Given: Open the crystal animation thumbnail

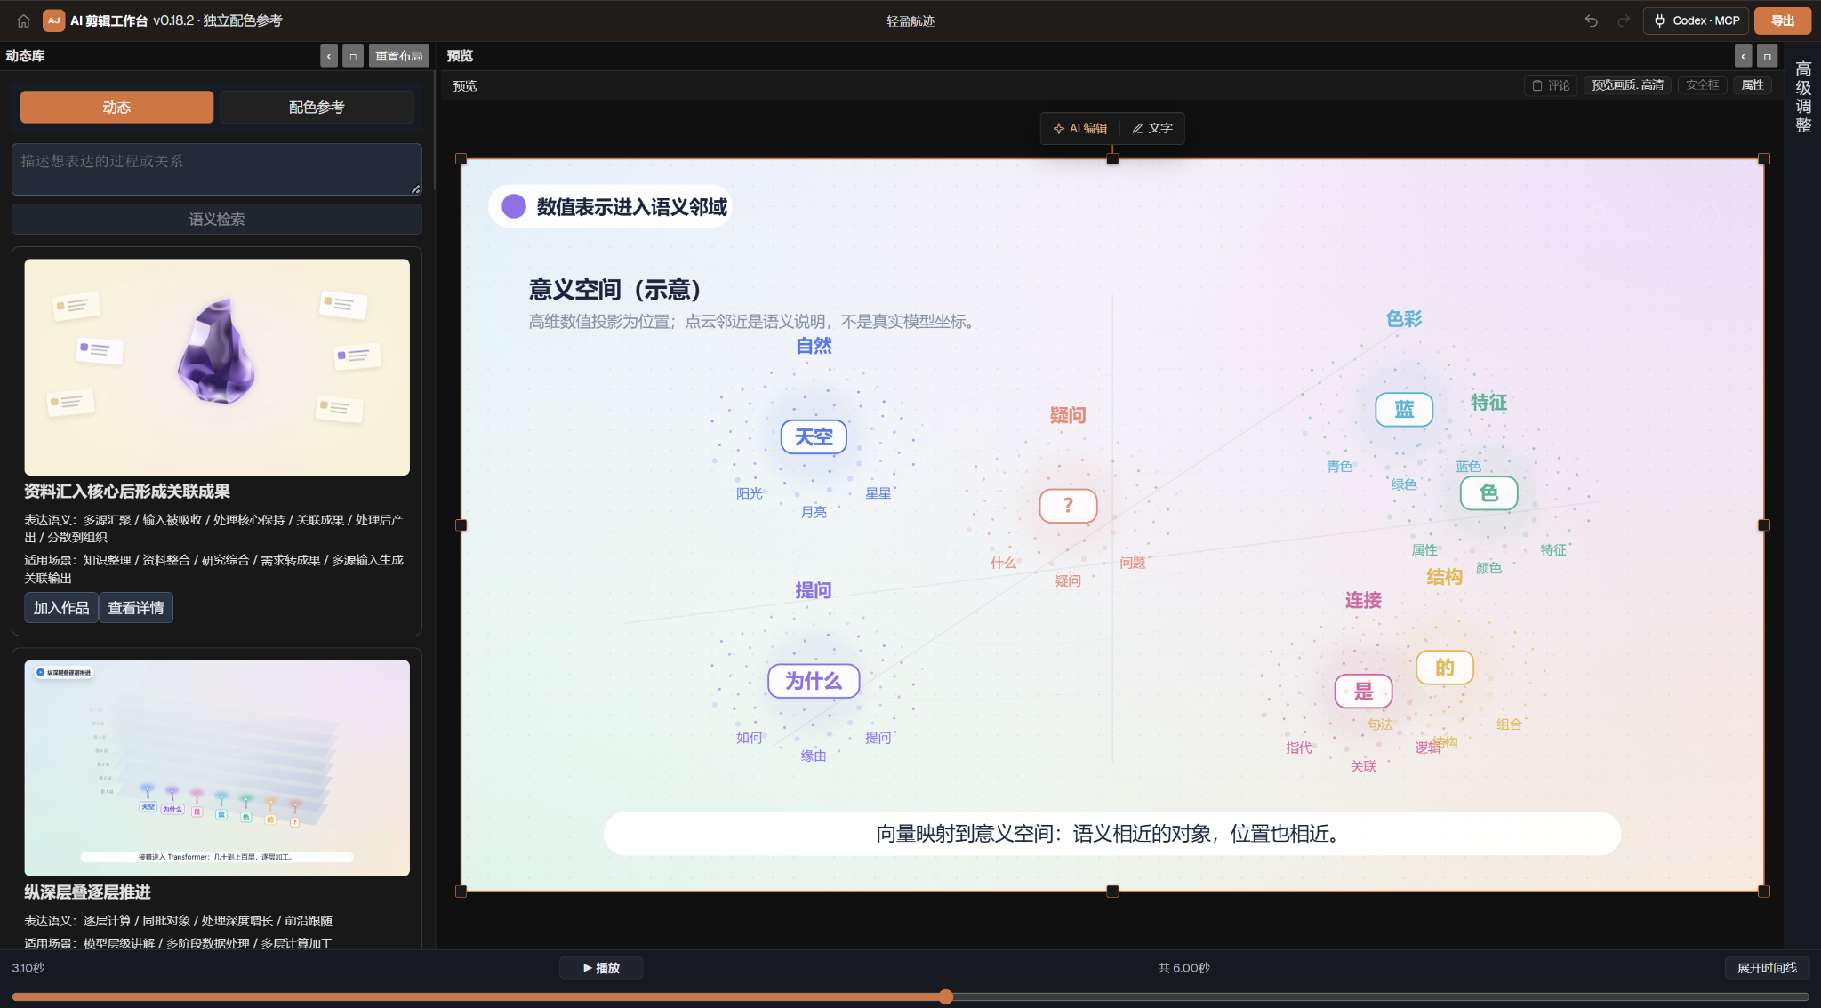Looking at the screenshot, I should pyautogui.click(x=217, y=366).
